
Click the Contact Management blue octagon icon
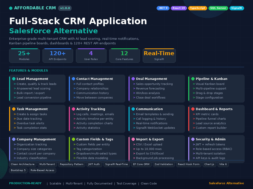pyautogui.click(x=73, y=79)
